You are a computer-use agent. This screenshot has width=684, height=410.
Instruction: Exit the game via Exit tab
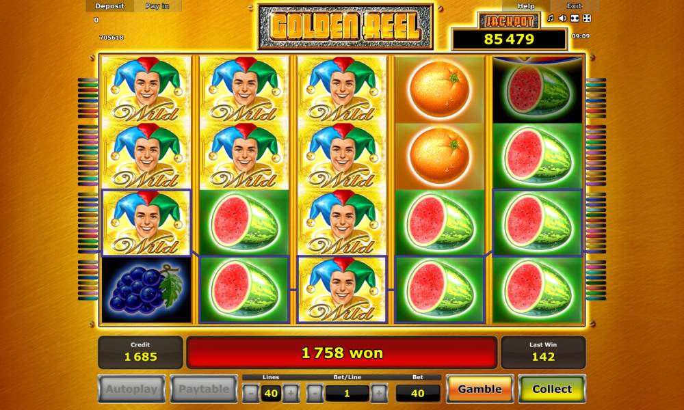(x=574, y=6)
